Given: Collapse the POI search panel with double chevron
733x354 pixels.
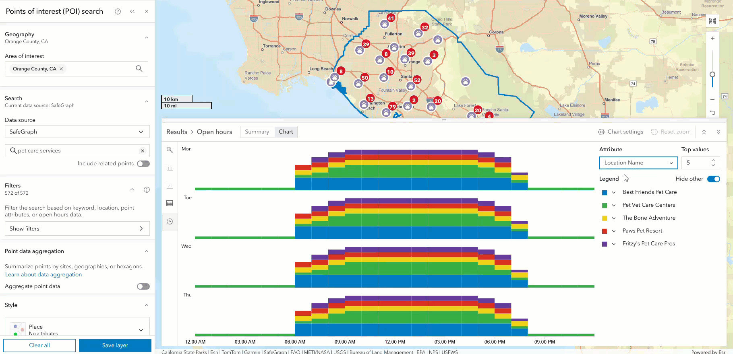Looking at the screenshot, I should (x=133, y=11).
